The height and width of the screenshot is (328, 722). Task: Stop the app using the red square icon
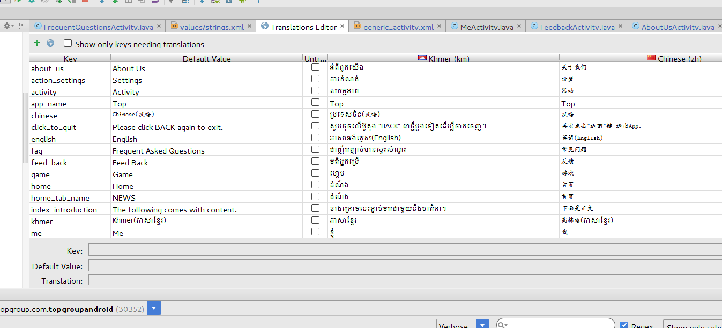click(x=85, y=3)
